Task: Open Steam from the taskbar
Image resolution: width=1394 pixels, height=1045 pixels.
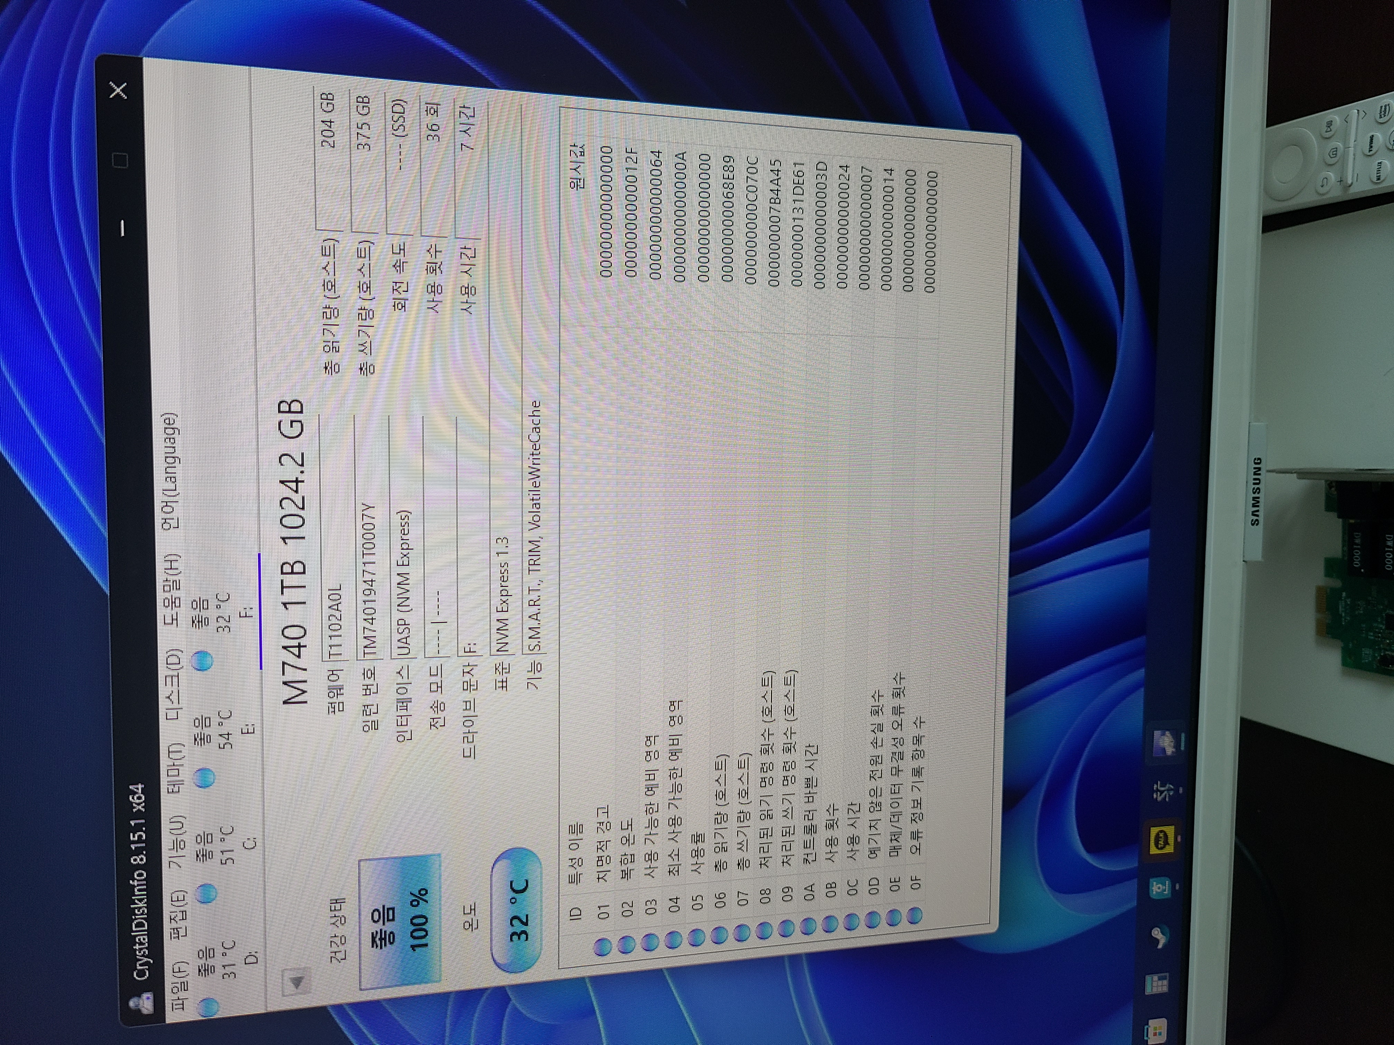Action: 1158,936
